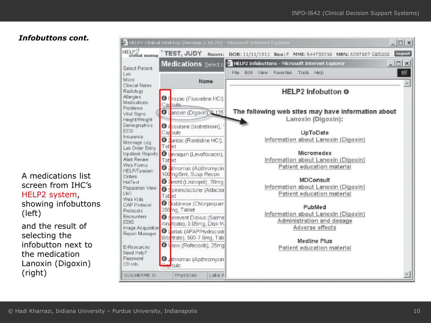The width and height of the screenshot is (431, 323).
Task: Click the infobutton next to Azithromax Capsule
Action: (x=164, y=259)
